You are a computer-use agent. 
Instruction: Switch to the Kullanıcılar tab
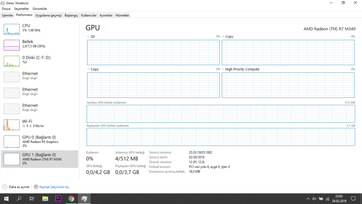point(88,15)
